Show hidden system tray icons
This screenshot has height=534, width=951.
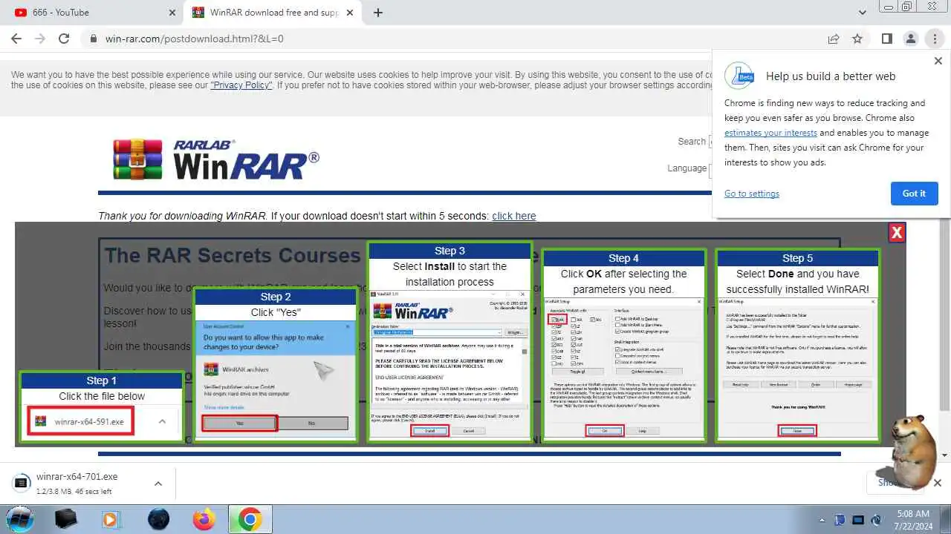pos(822,520)
